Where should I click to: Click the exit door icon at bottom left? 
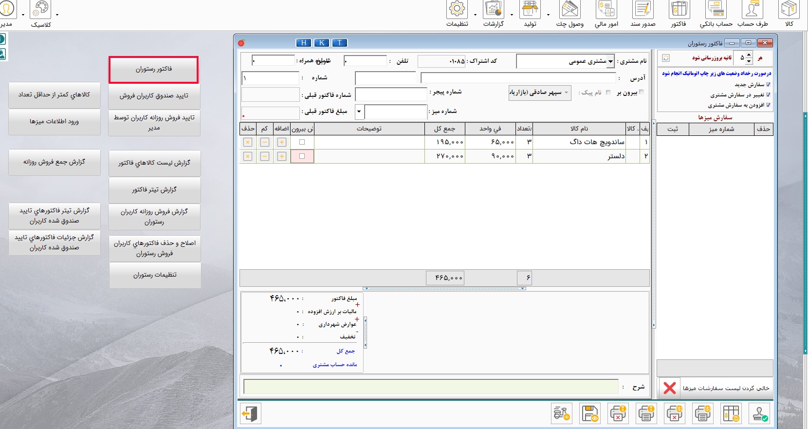[x=251, y=414]
